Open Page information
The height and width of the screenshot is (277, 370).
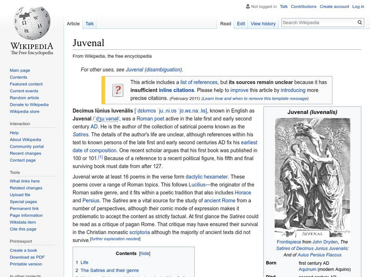pyautogui.click(x=26, y=215)
